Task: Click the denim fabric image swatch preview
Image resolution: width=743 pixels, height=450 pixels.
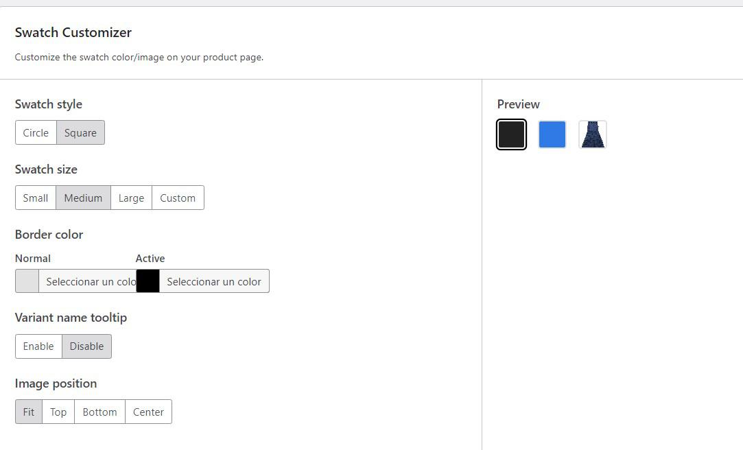Action: click(x=592, y=134)
